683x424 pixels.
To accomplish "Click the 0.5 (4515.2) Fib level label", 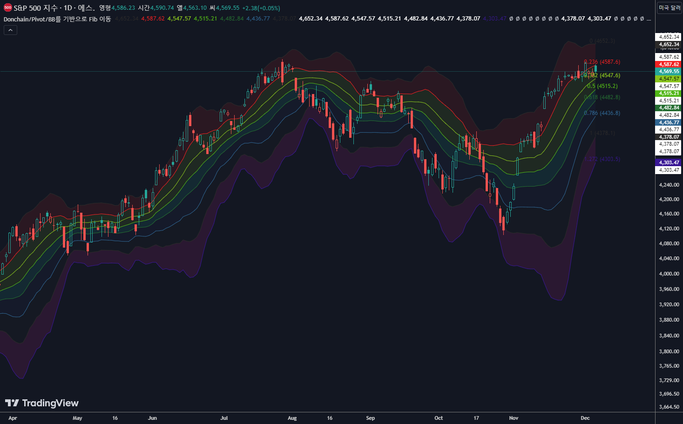I will 602,86.
